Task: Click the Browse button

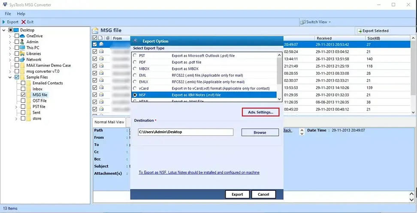Action: point(260,132)
